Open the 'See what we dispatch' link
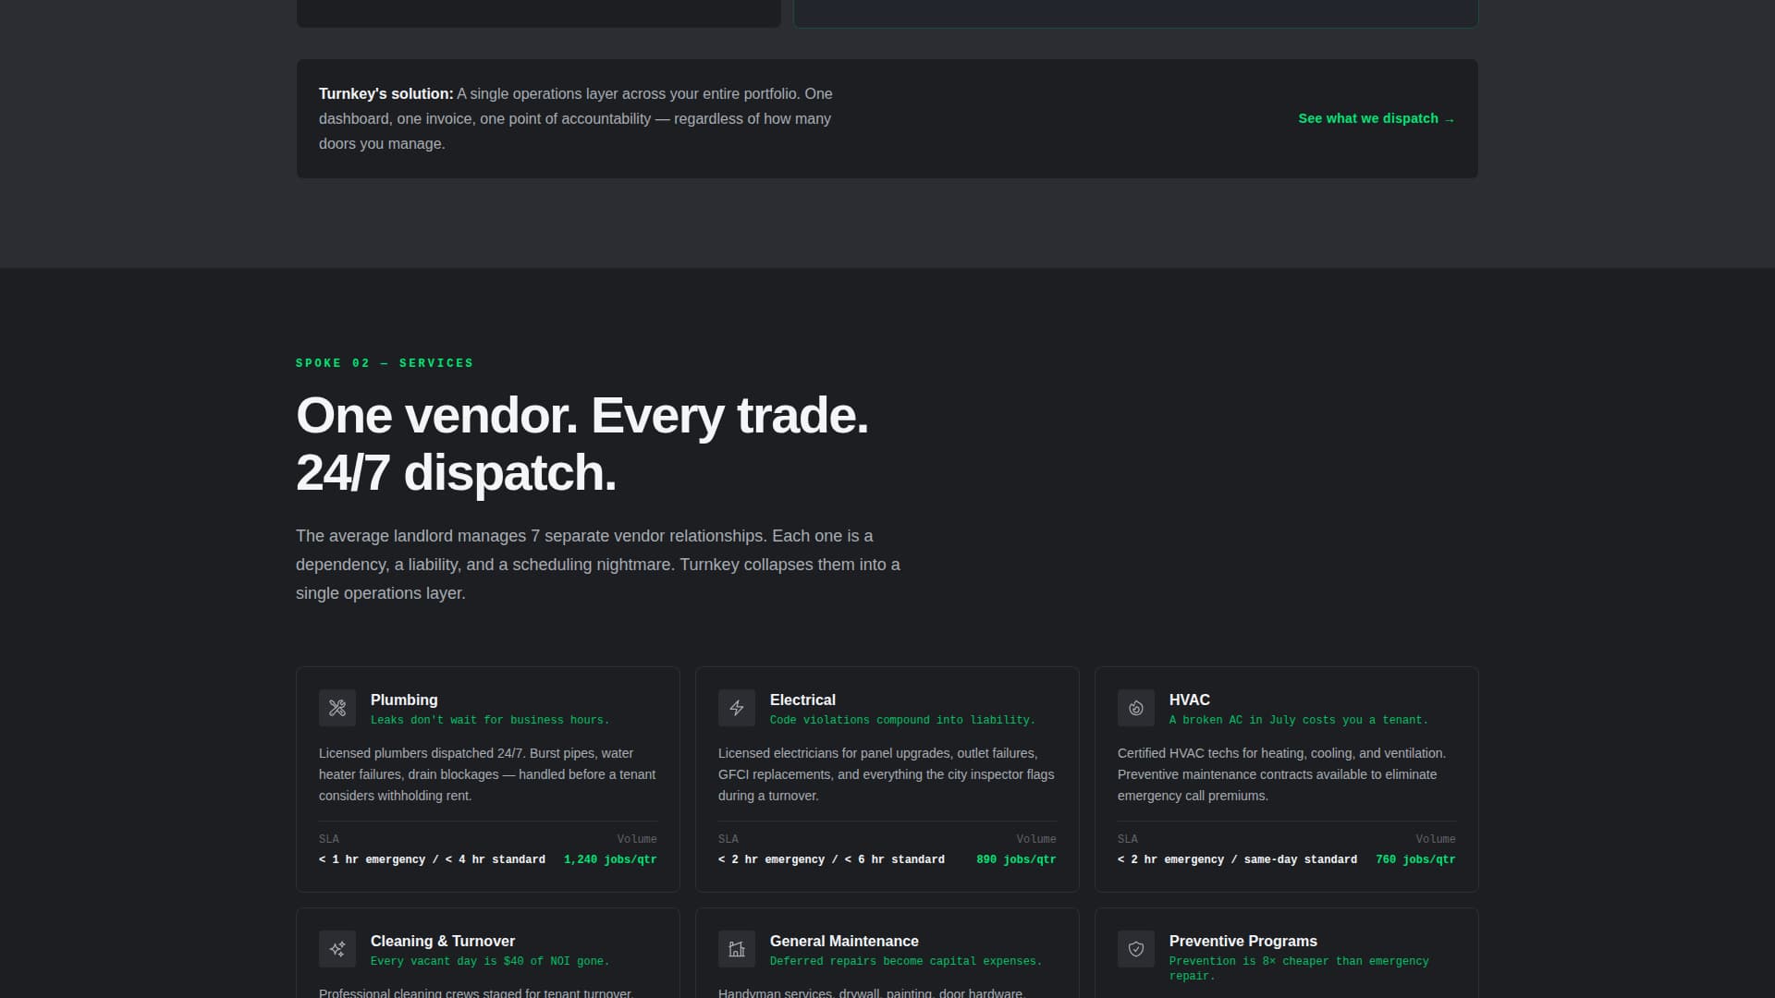1775x998 pixels. pos(1377,118)
